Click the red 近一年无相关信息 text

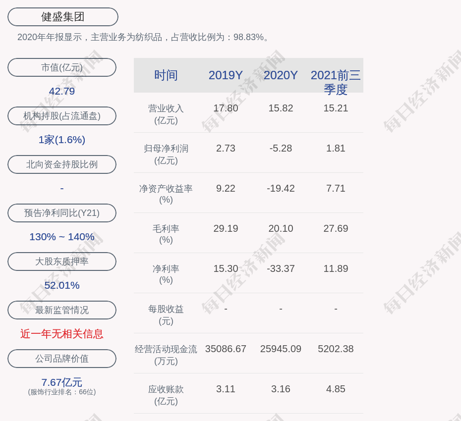[x=62, y=334]
